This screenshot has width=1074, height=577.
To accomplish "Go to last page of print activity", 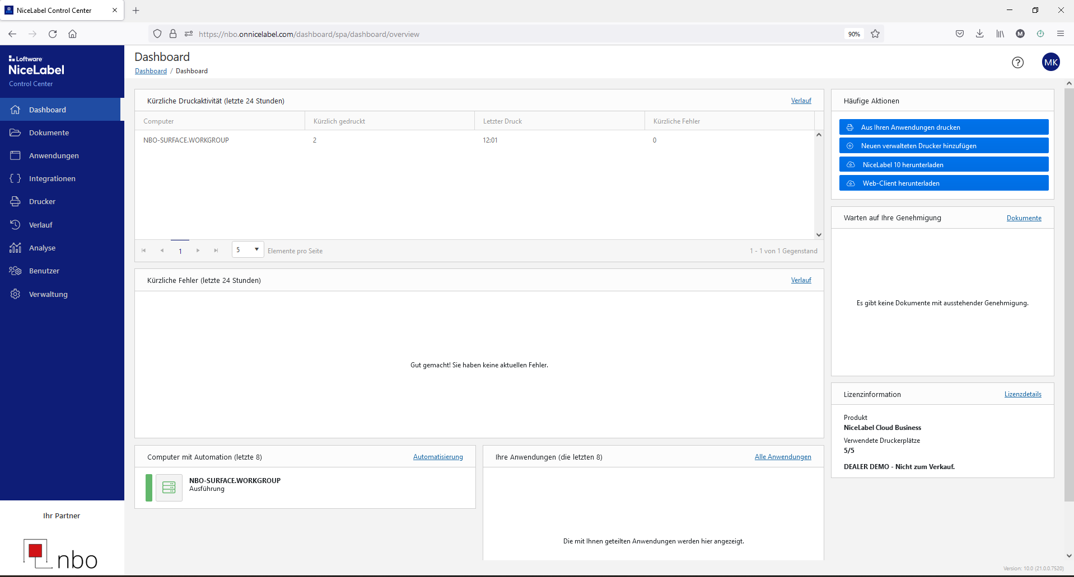I will pyautogui.click(x=216, y=250).
